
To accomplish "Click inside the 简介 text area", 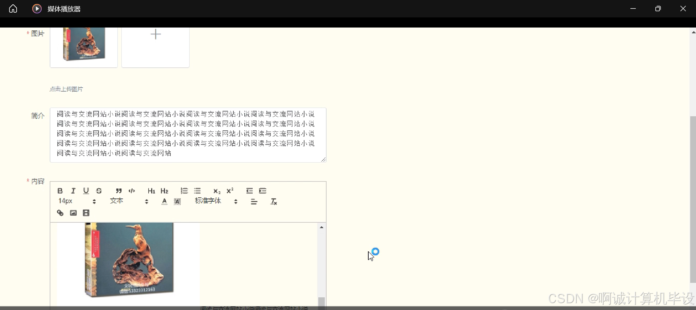I will pos(188,135).
